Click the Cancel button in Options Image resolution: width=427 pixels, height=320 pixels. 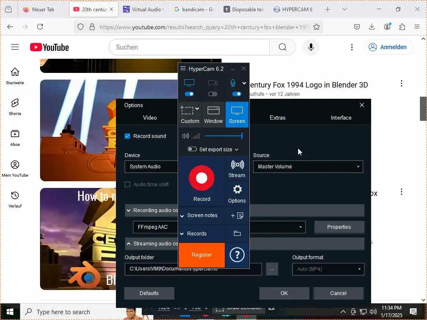click(338, 293)
